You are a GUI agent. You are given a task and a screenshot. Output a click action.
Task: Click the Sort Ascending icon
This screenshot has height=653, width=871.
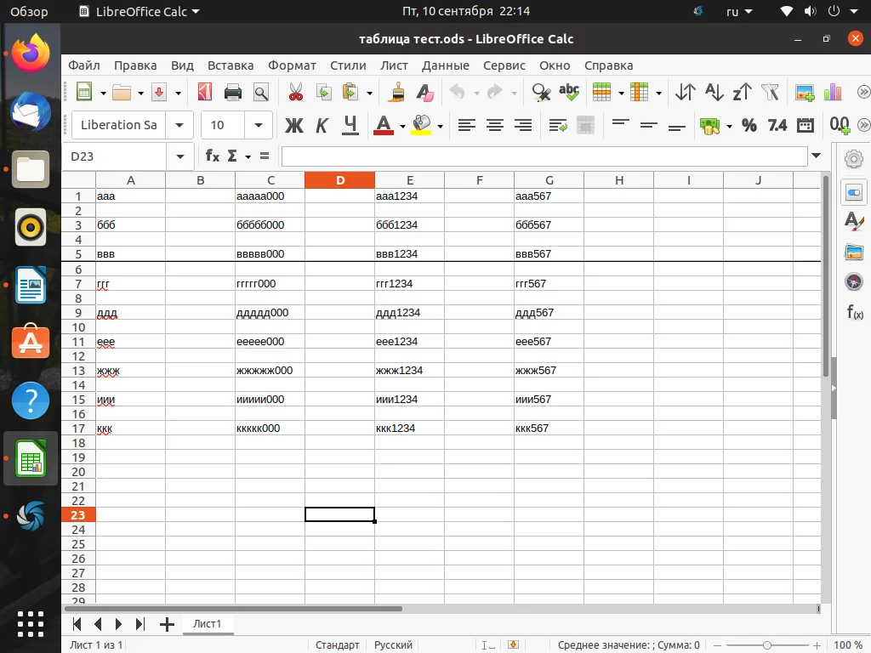(714, 93)
